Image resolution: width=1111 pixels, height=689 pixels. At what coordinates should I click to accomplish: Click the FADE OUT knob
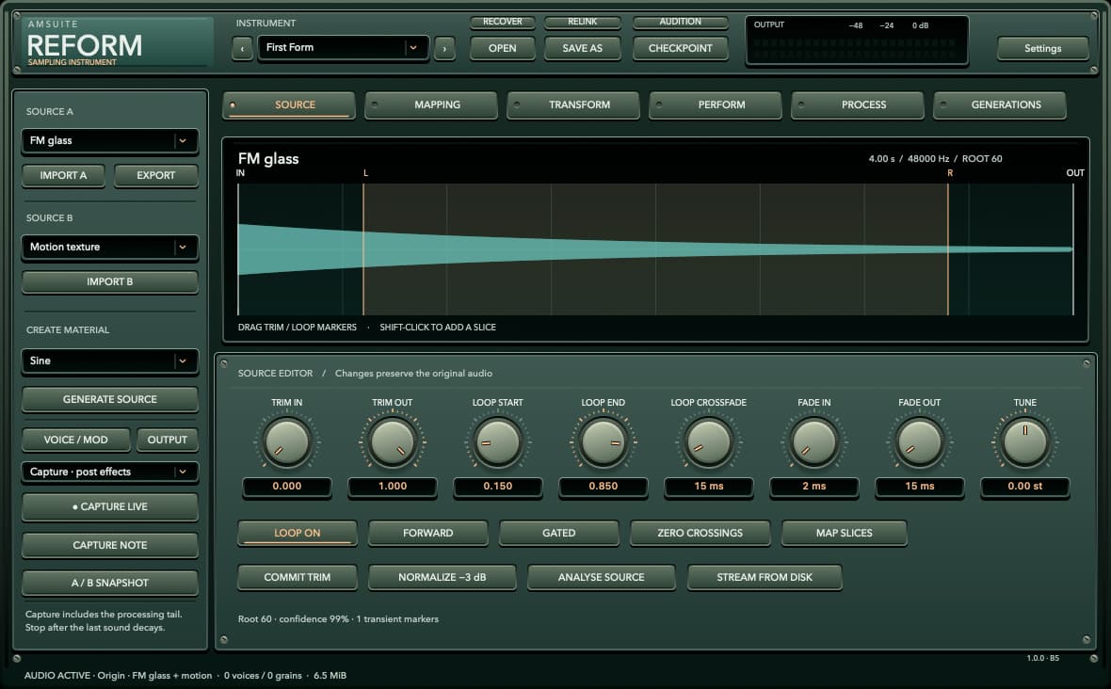pos(920,441)
